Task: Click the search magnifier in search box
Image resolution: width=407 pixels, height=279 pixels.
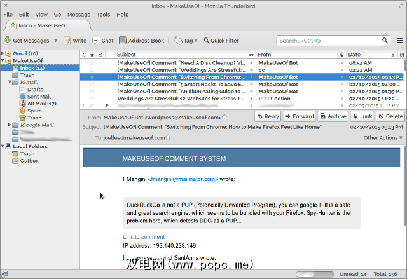Action: coord(385,41)
